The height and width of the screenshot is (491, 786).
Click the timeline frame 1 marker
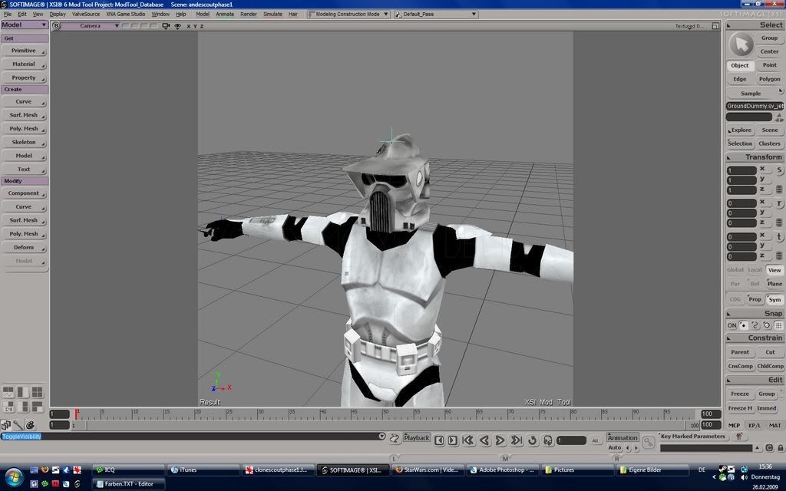click(x=77, y=414)
